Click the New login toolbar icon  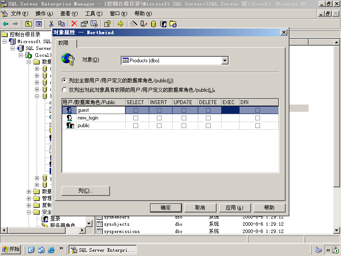[163, 24]
